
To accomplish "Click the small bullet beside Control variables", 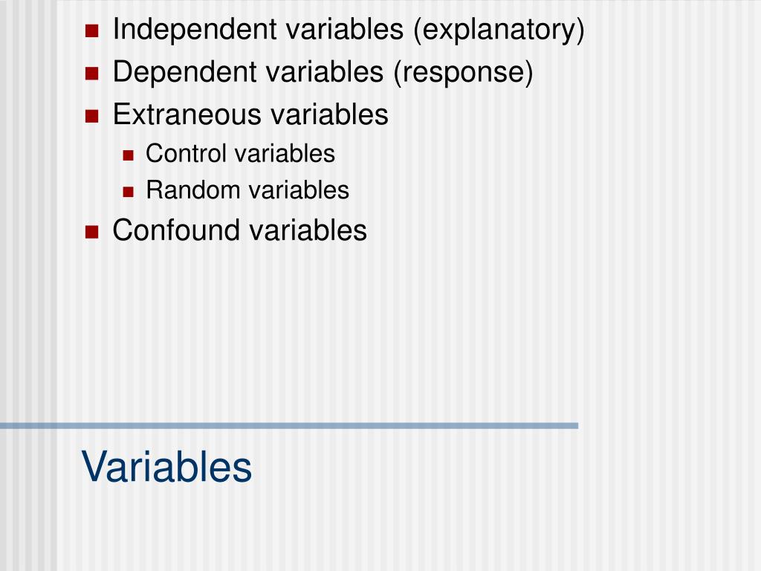I will 128,155.
